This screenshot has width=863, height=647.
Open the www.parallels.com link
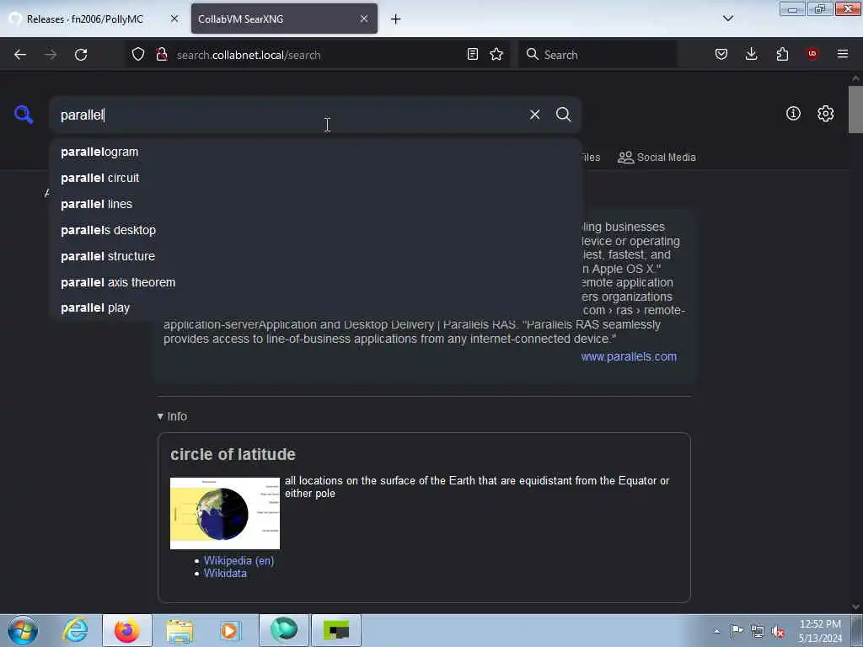[x=629, y=356]
